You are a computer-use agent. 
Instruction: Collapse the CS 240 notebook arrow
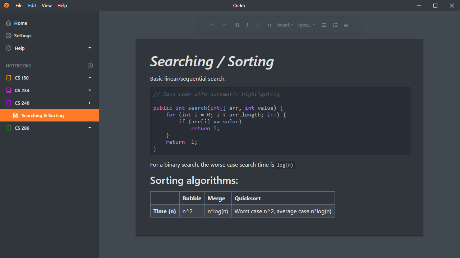pos(90,103)
